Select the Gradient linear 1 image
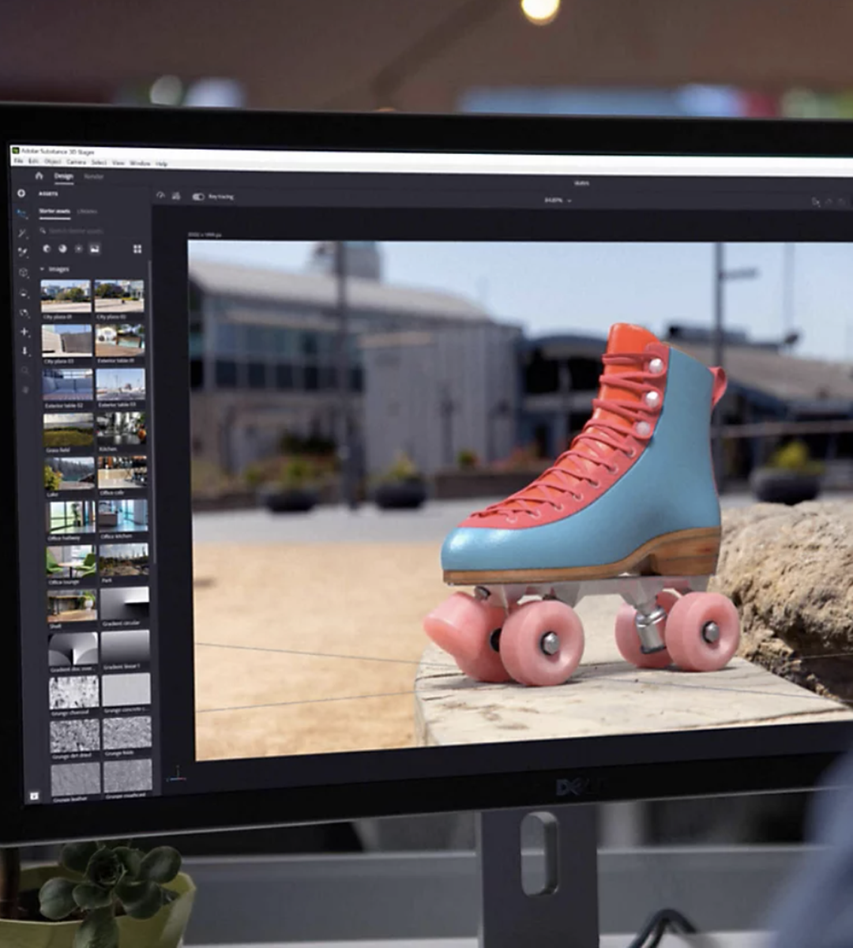The image size is (853, 948). click(126, 647)
